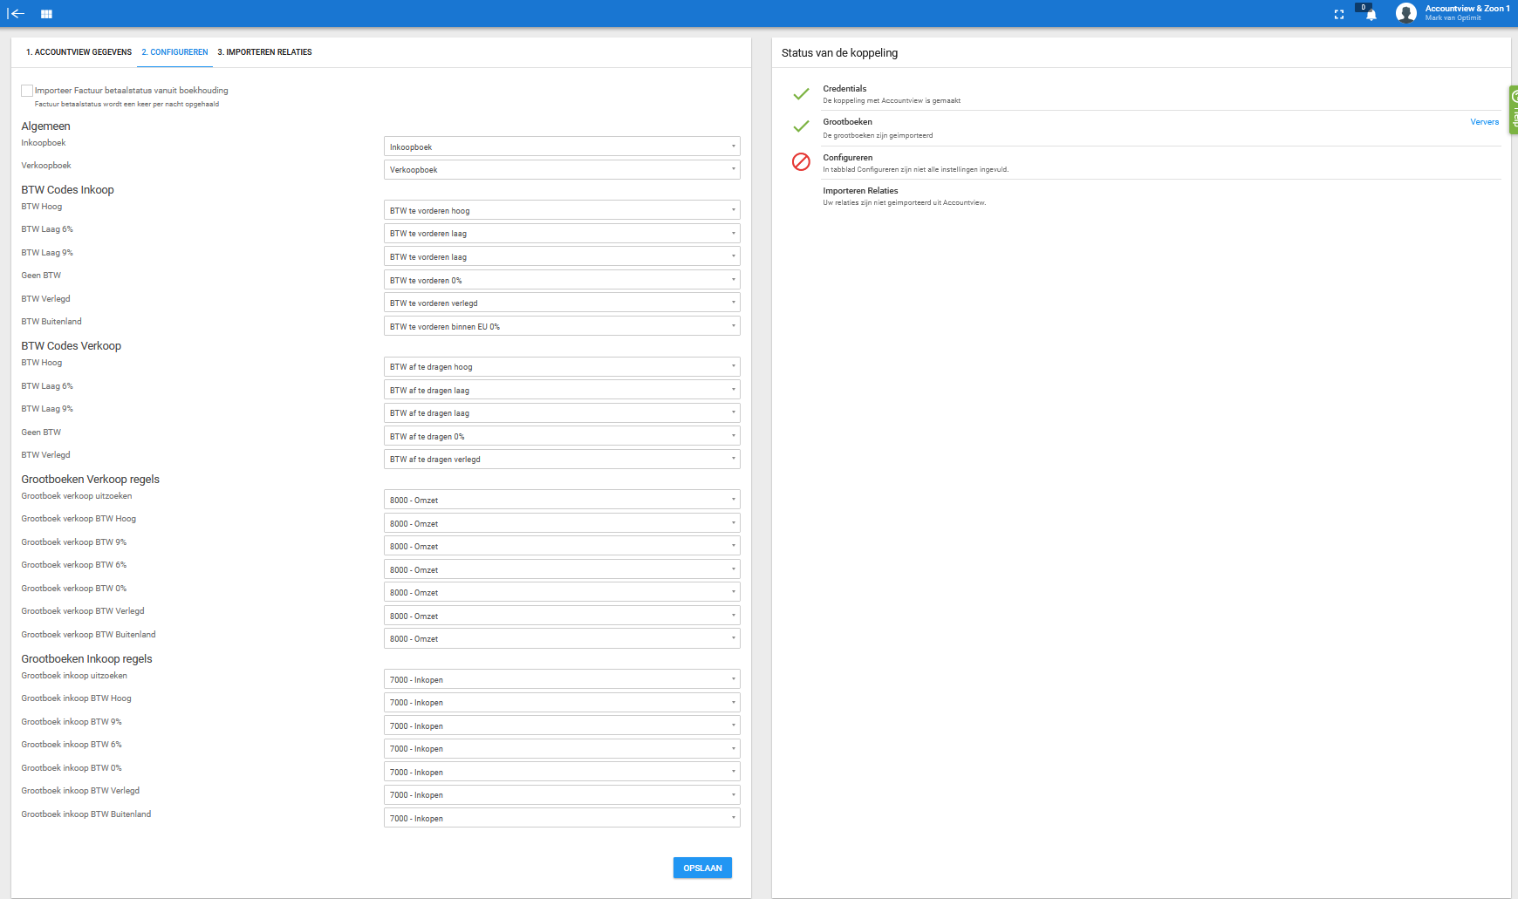The width and height of the screenshot is (1518, 899).
Task: Click the green Help side tab
Action: (x=1514, y=110)
